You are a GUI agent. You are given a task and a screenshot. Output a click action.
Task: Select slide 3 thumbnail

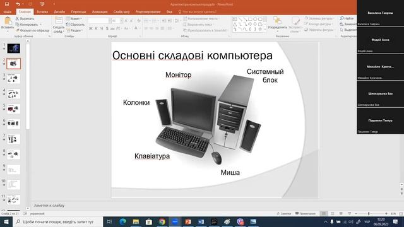(x=14, y=79)
